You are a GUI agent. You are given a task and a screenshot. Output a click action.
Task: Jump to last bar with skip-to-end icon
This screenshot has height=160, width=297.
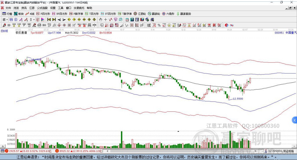coord(54,19)
